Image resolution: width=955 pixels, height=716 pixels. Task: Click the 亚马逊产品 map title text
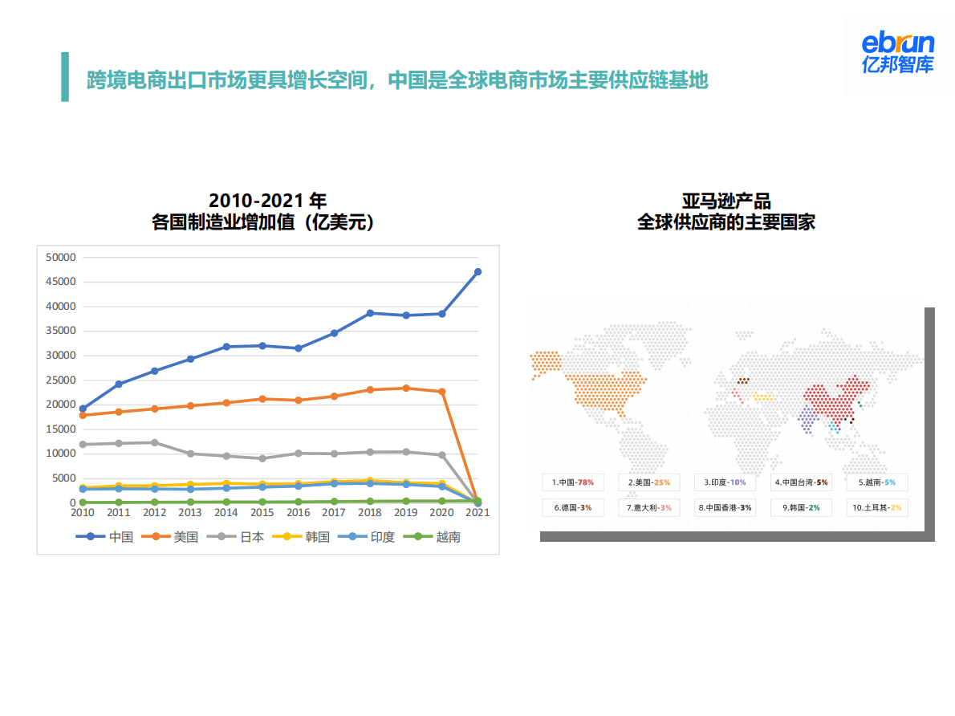tap(725, 201)
